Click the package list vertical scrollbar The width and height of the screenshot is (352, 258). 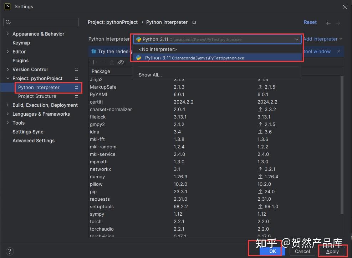click(342, 145)
